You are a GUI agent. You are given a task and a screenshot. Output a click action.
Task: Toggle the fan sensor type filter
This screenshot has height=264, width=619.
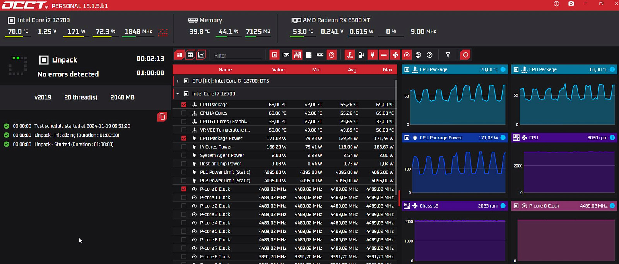395,55
